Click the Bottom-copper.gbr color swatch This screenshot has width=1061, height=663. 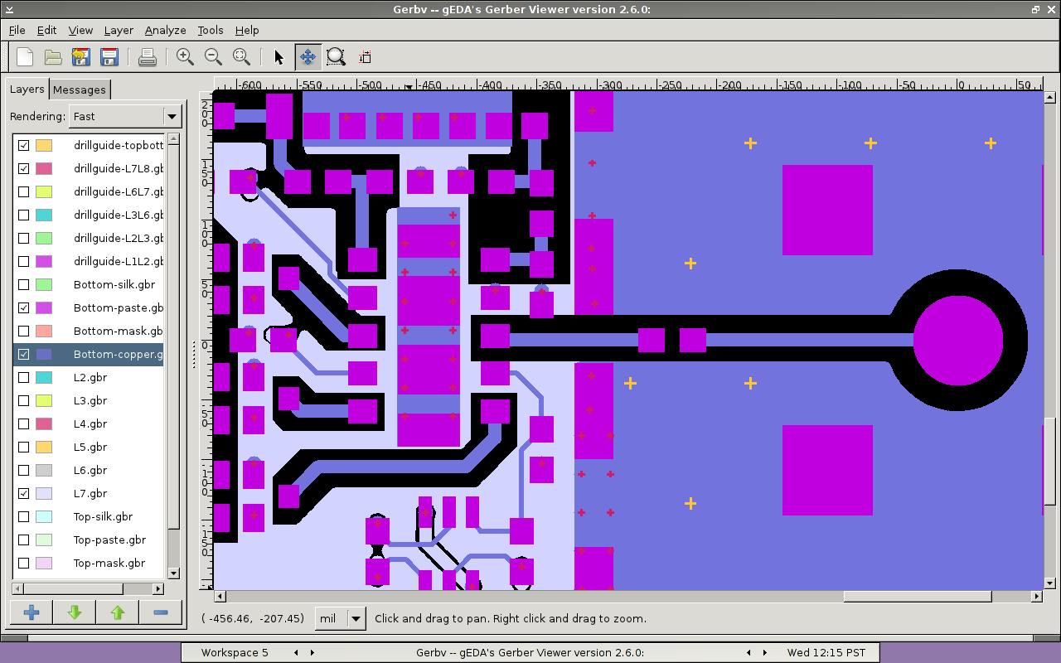click(44, 354)
